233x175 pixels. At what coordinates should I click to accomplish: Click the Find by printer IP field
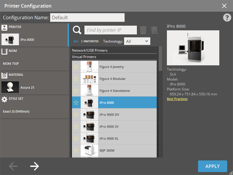[x=110, y=30]
